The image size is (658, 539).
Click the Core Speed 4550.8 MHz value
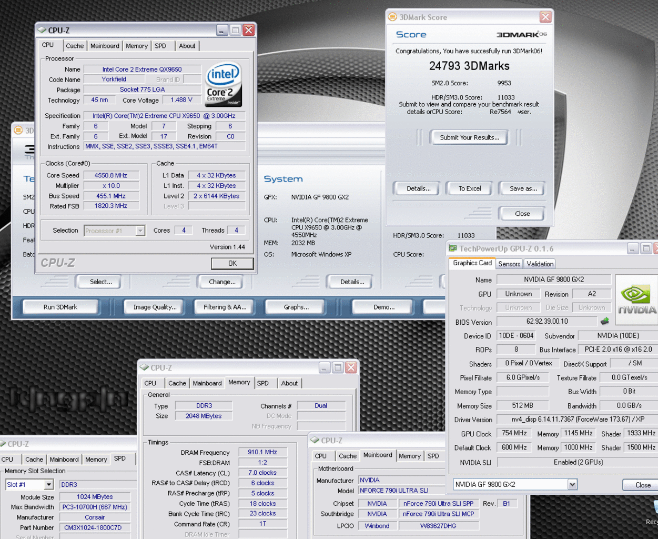point(111,175)
